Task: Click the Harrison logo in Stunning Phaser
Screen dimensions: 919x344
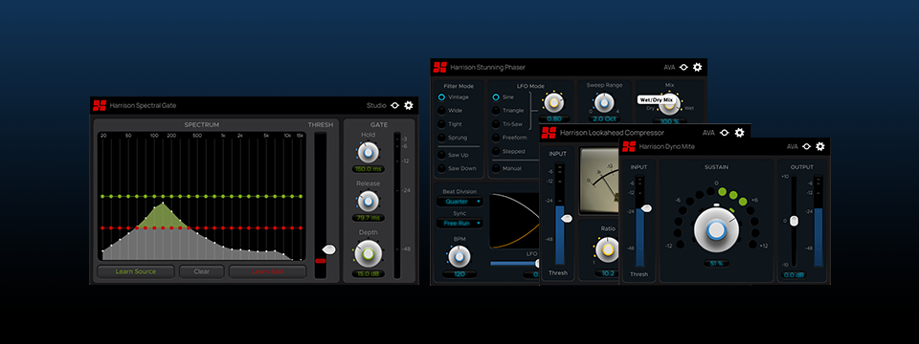Action: tap(440, 67)
